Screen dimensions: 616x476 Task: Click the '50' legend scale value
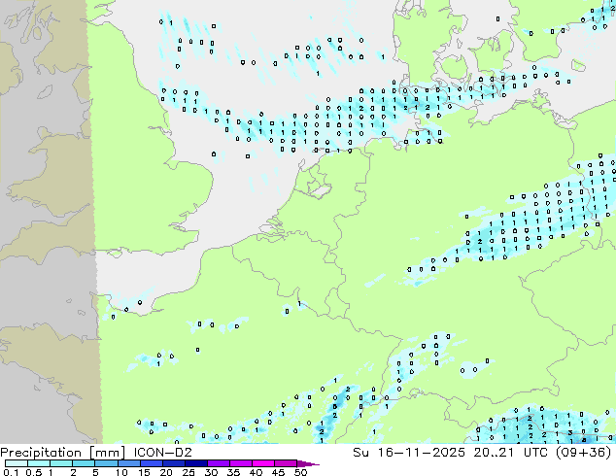coord(300,472)
